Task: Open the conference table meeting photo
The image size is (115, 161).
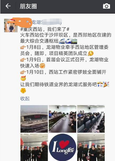Action: tap(62, 119)
